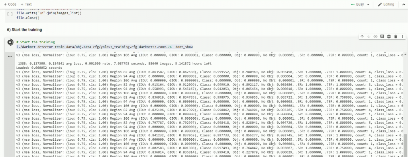Open the cell settings gear
The height and width of the screenshot is (157, 408).
coord(389,37)
